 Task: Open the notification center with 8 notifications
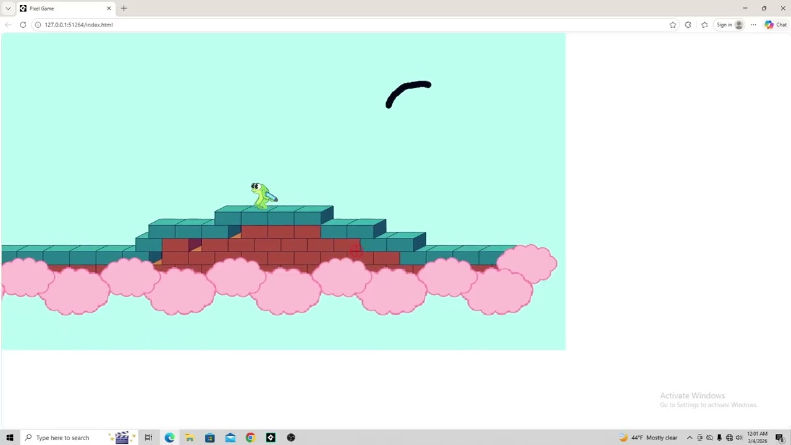coord(780,438)
